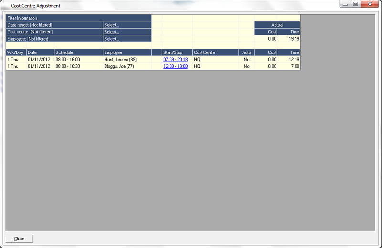
Task: Click the Auto column header
Action: 246,52
